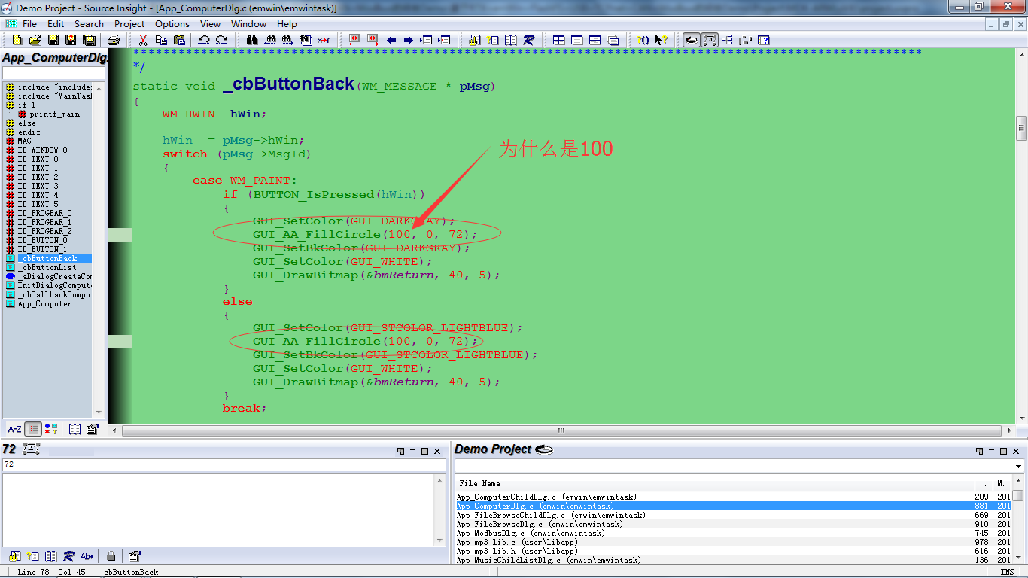Screen dimensions: 1028x578
Task: Select printf_main in the symbol list
Action: click(x=54, y=114)
